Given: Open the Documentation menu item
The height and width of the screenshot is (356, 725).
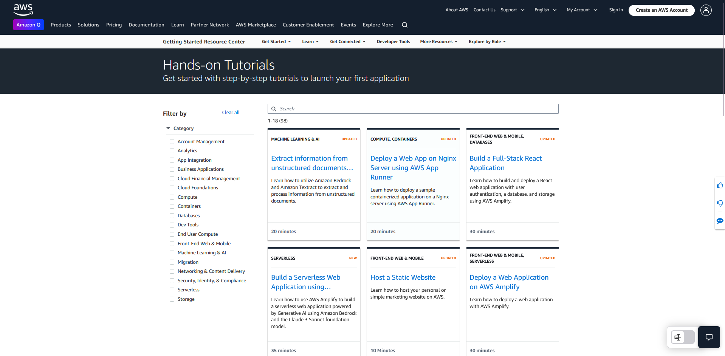Looking at the screenshot, I should (x=146, y=25).
